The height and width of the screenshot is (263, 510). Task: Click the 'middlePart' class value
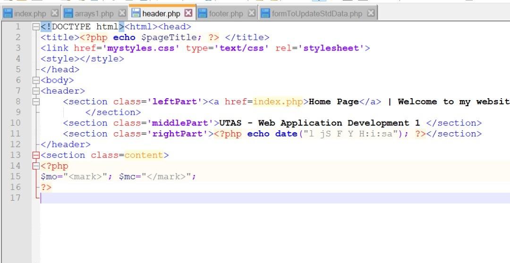tap(180, 123)
